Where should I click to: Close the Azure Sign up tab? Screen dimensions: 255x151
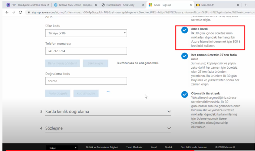191,5
